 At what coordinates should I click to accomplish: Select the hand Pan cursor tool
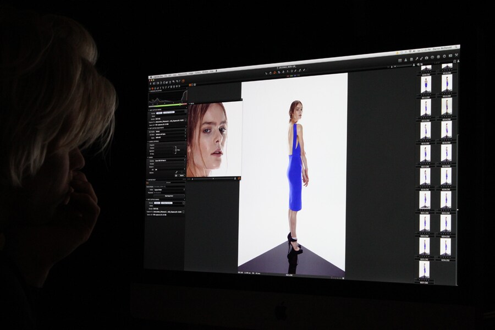tap(270, 73)
